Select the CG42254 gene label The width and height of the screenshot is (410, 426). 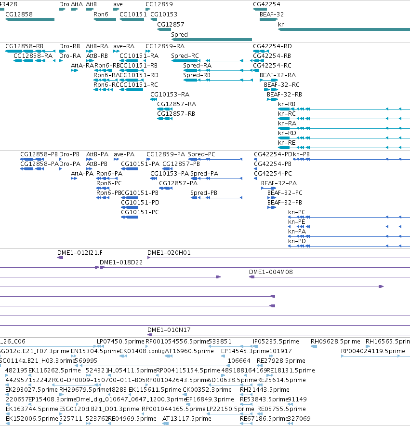tap(266, 4)
